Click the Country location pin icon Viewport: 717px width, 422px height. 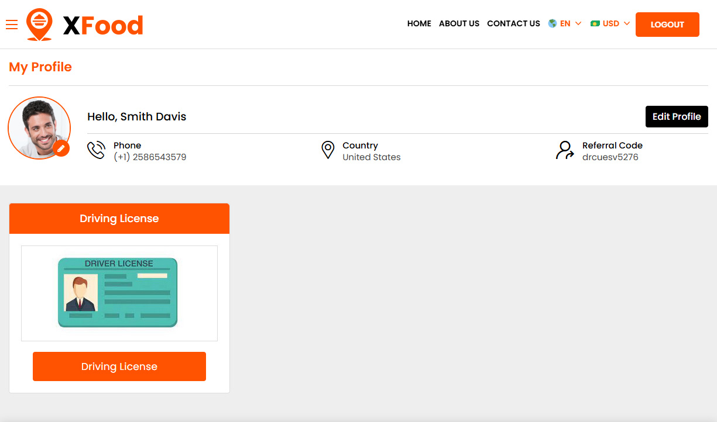click(328, 150)
